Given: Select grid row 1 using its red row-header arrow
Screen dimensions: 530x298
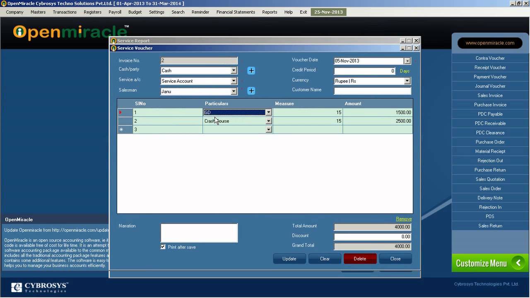Looking at the screenshot, I should click(x=125, y=113).
